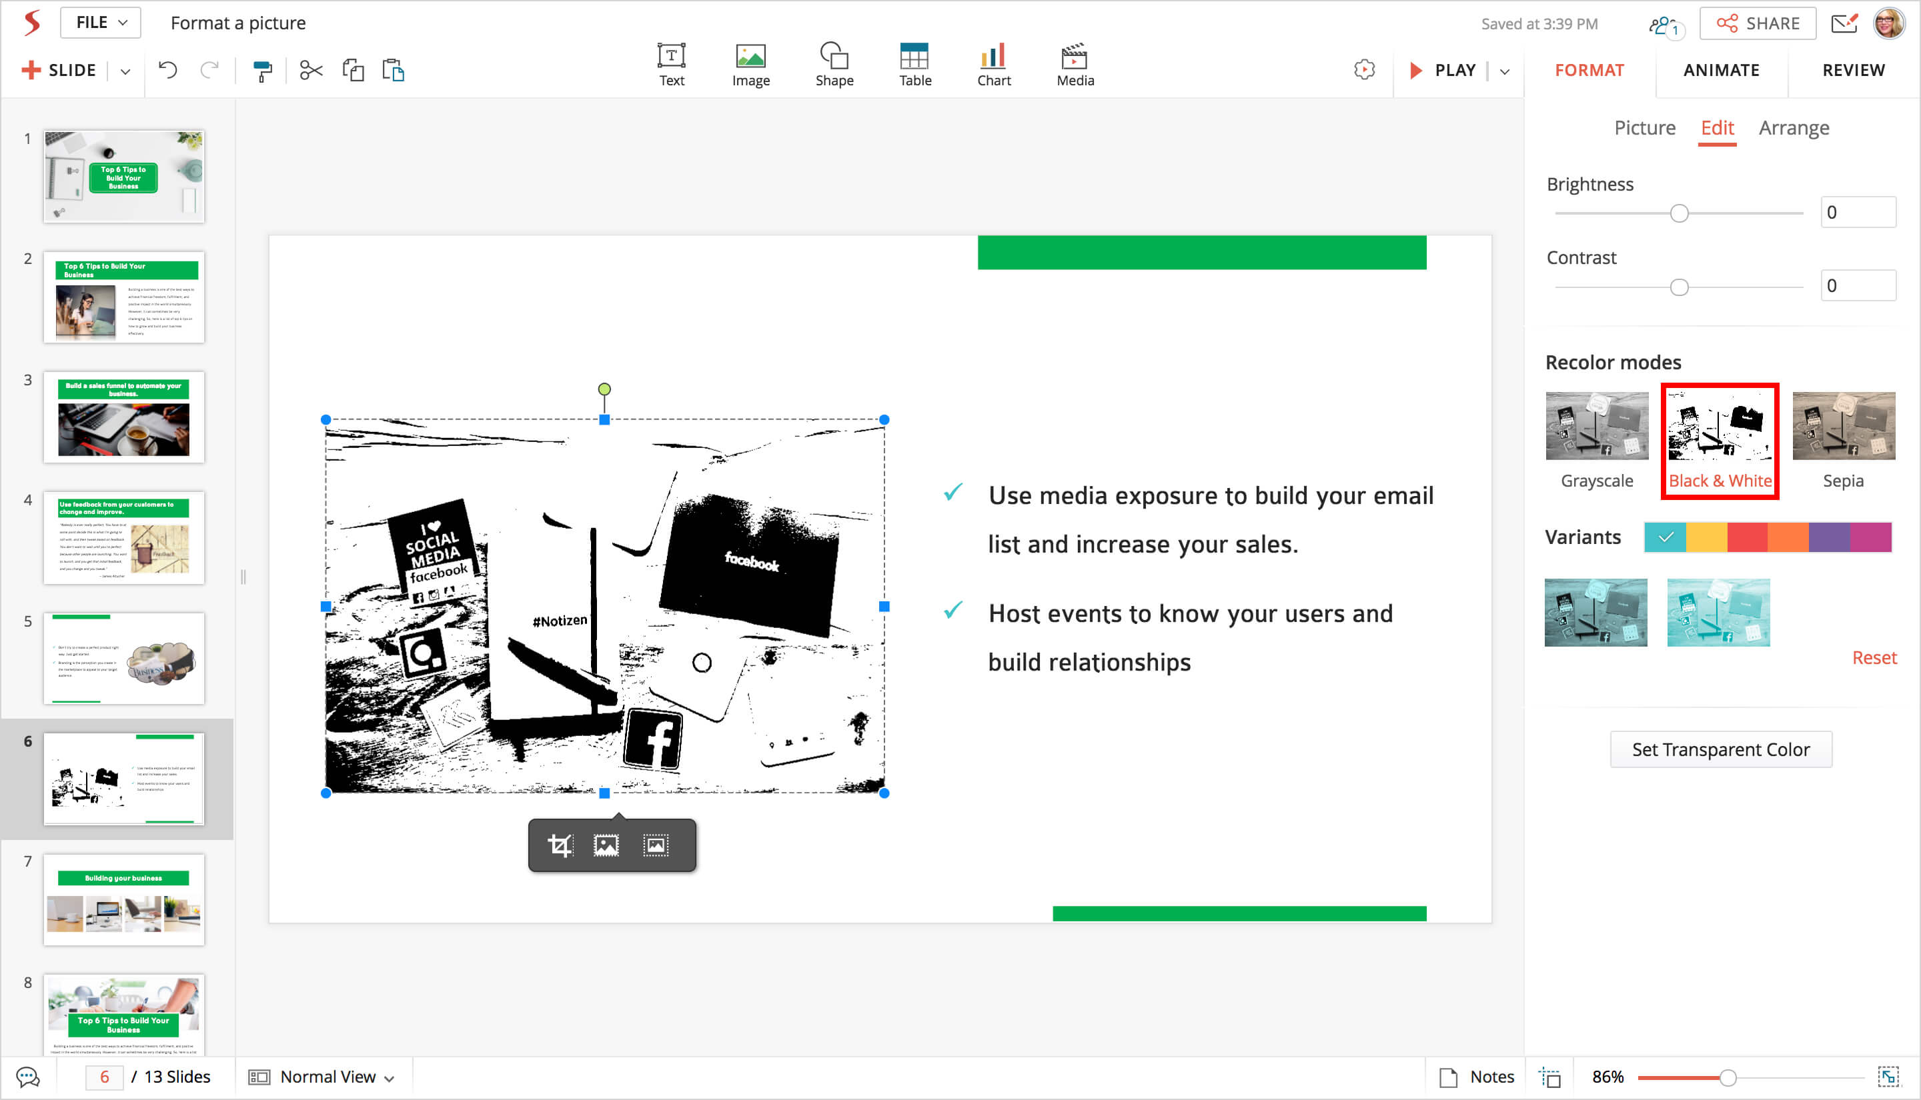Pick the purple variant color swatch

click(x=1829, y=537)
